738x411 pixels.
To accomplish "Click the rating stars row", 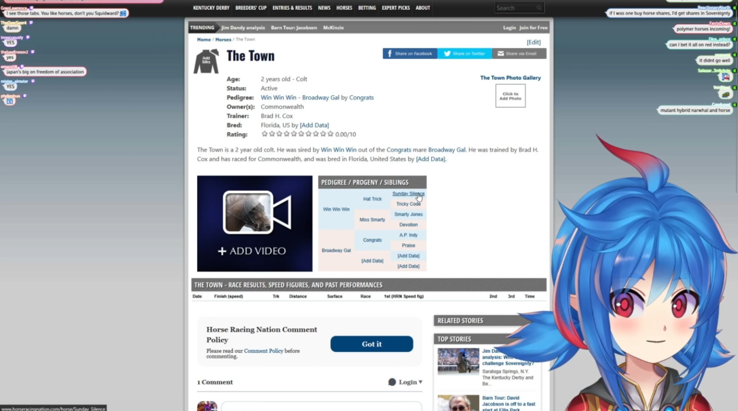I will pos(297,134).
